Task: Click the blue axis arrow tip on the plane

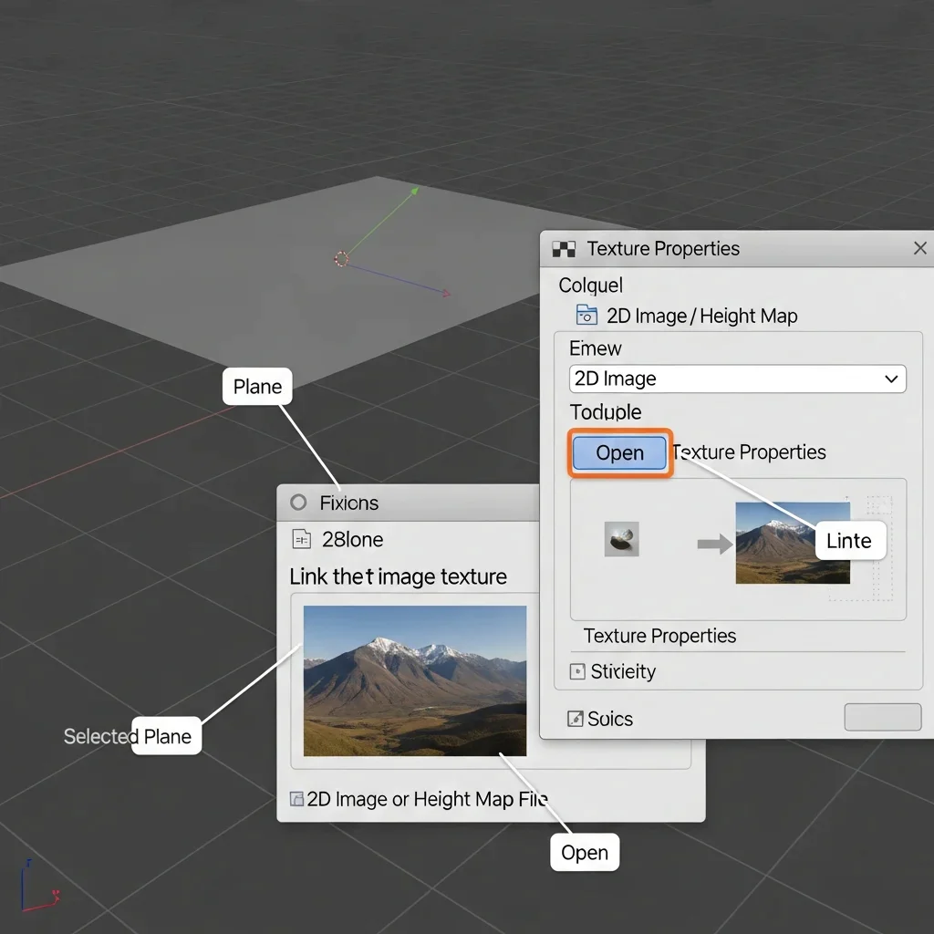Action: click(x=446, y=293)
